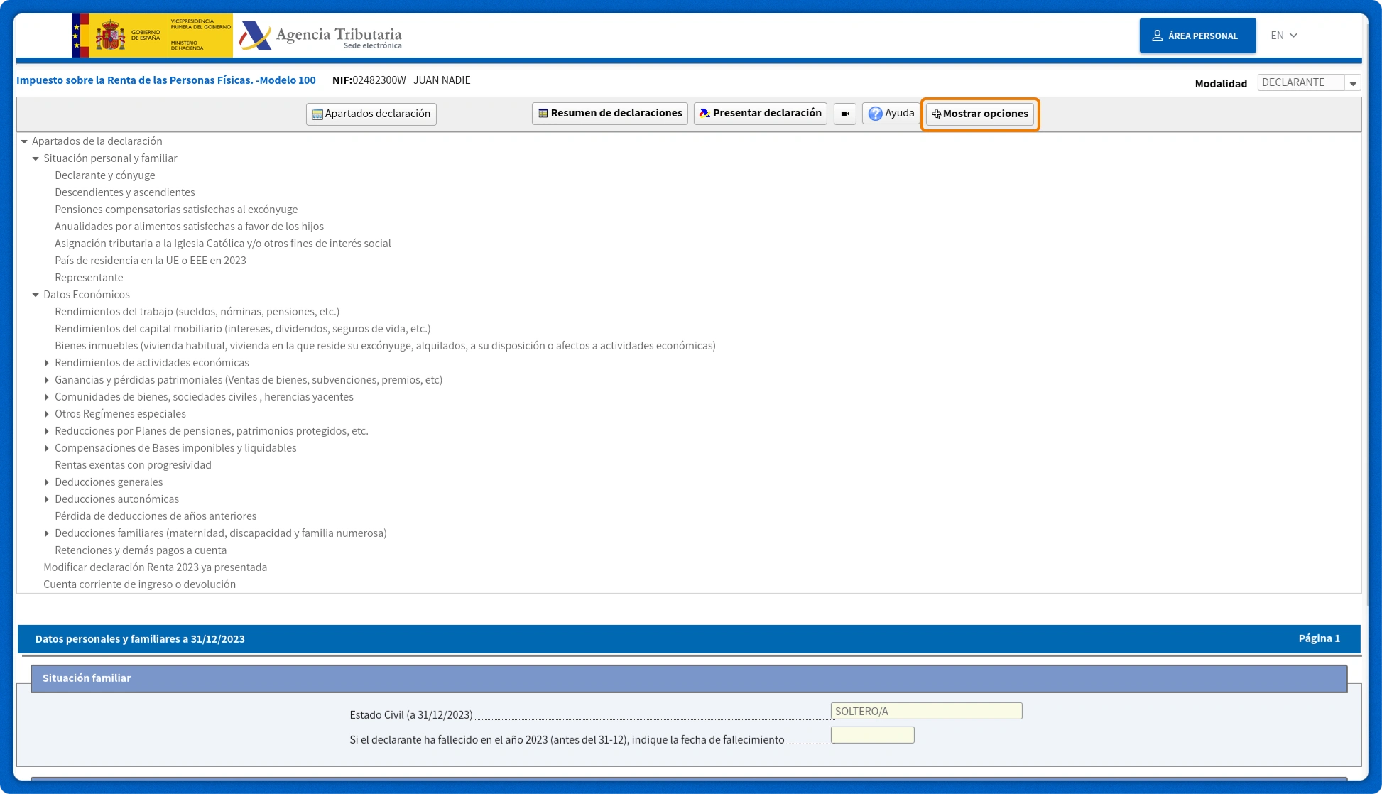
Task: Expand Rendimientos de actividades económicas
Action: [x=47, y=363]
